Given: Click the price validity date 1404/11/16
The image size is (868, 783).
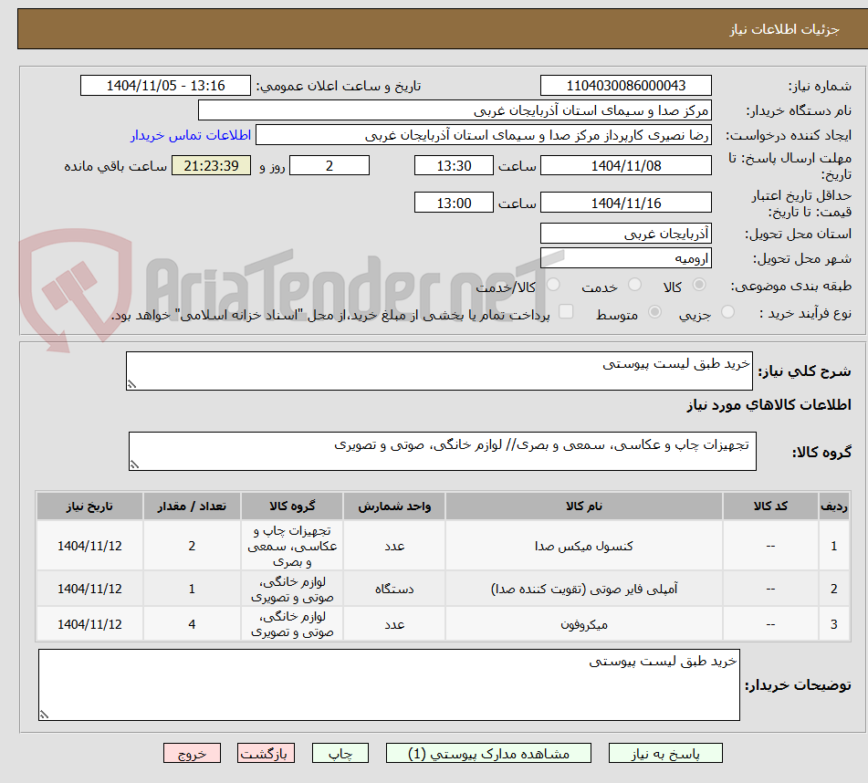Looking at the screenshot, I should (625, 203).
